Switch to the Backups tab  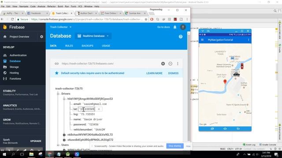[87, 46]
